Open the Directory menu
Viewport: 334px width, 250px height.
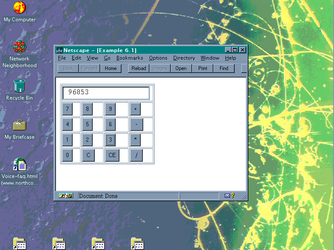pos(184,58)
